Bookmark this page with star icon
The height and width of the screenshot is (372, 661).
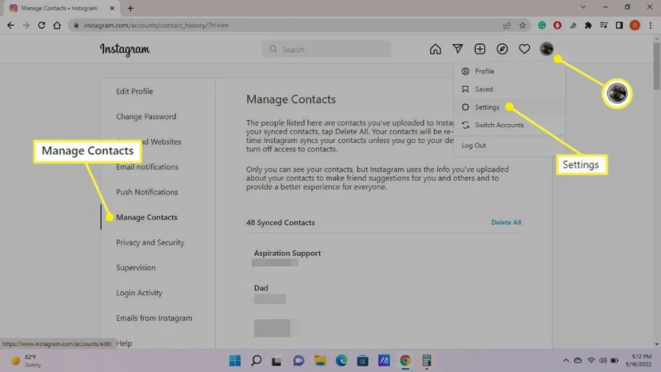coord(523,25)
